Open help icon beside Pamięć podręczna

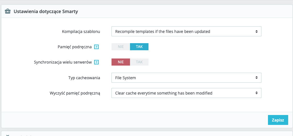click(x=96, y=47)
